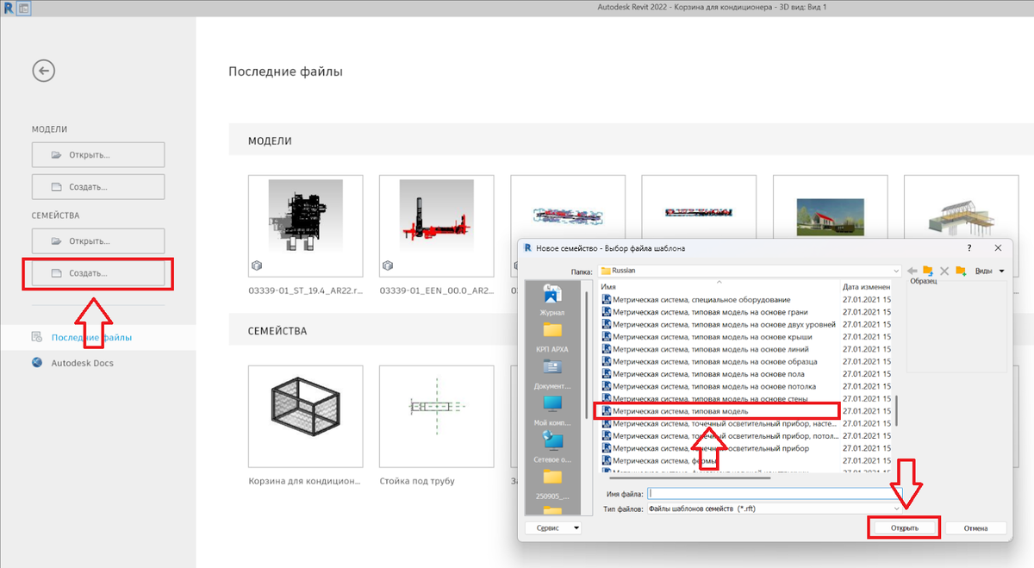Open a model via Модели Открыть button

pos(98,155)
